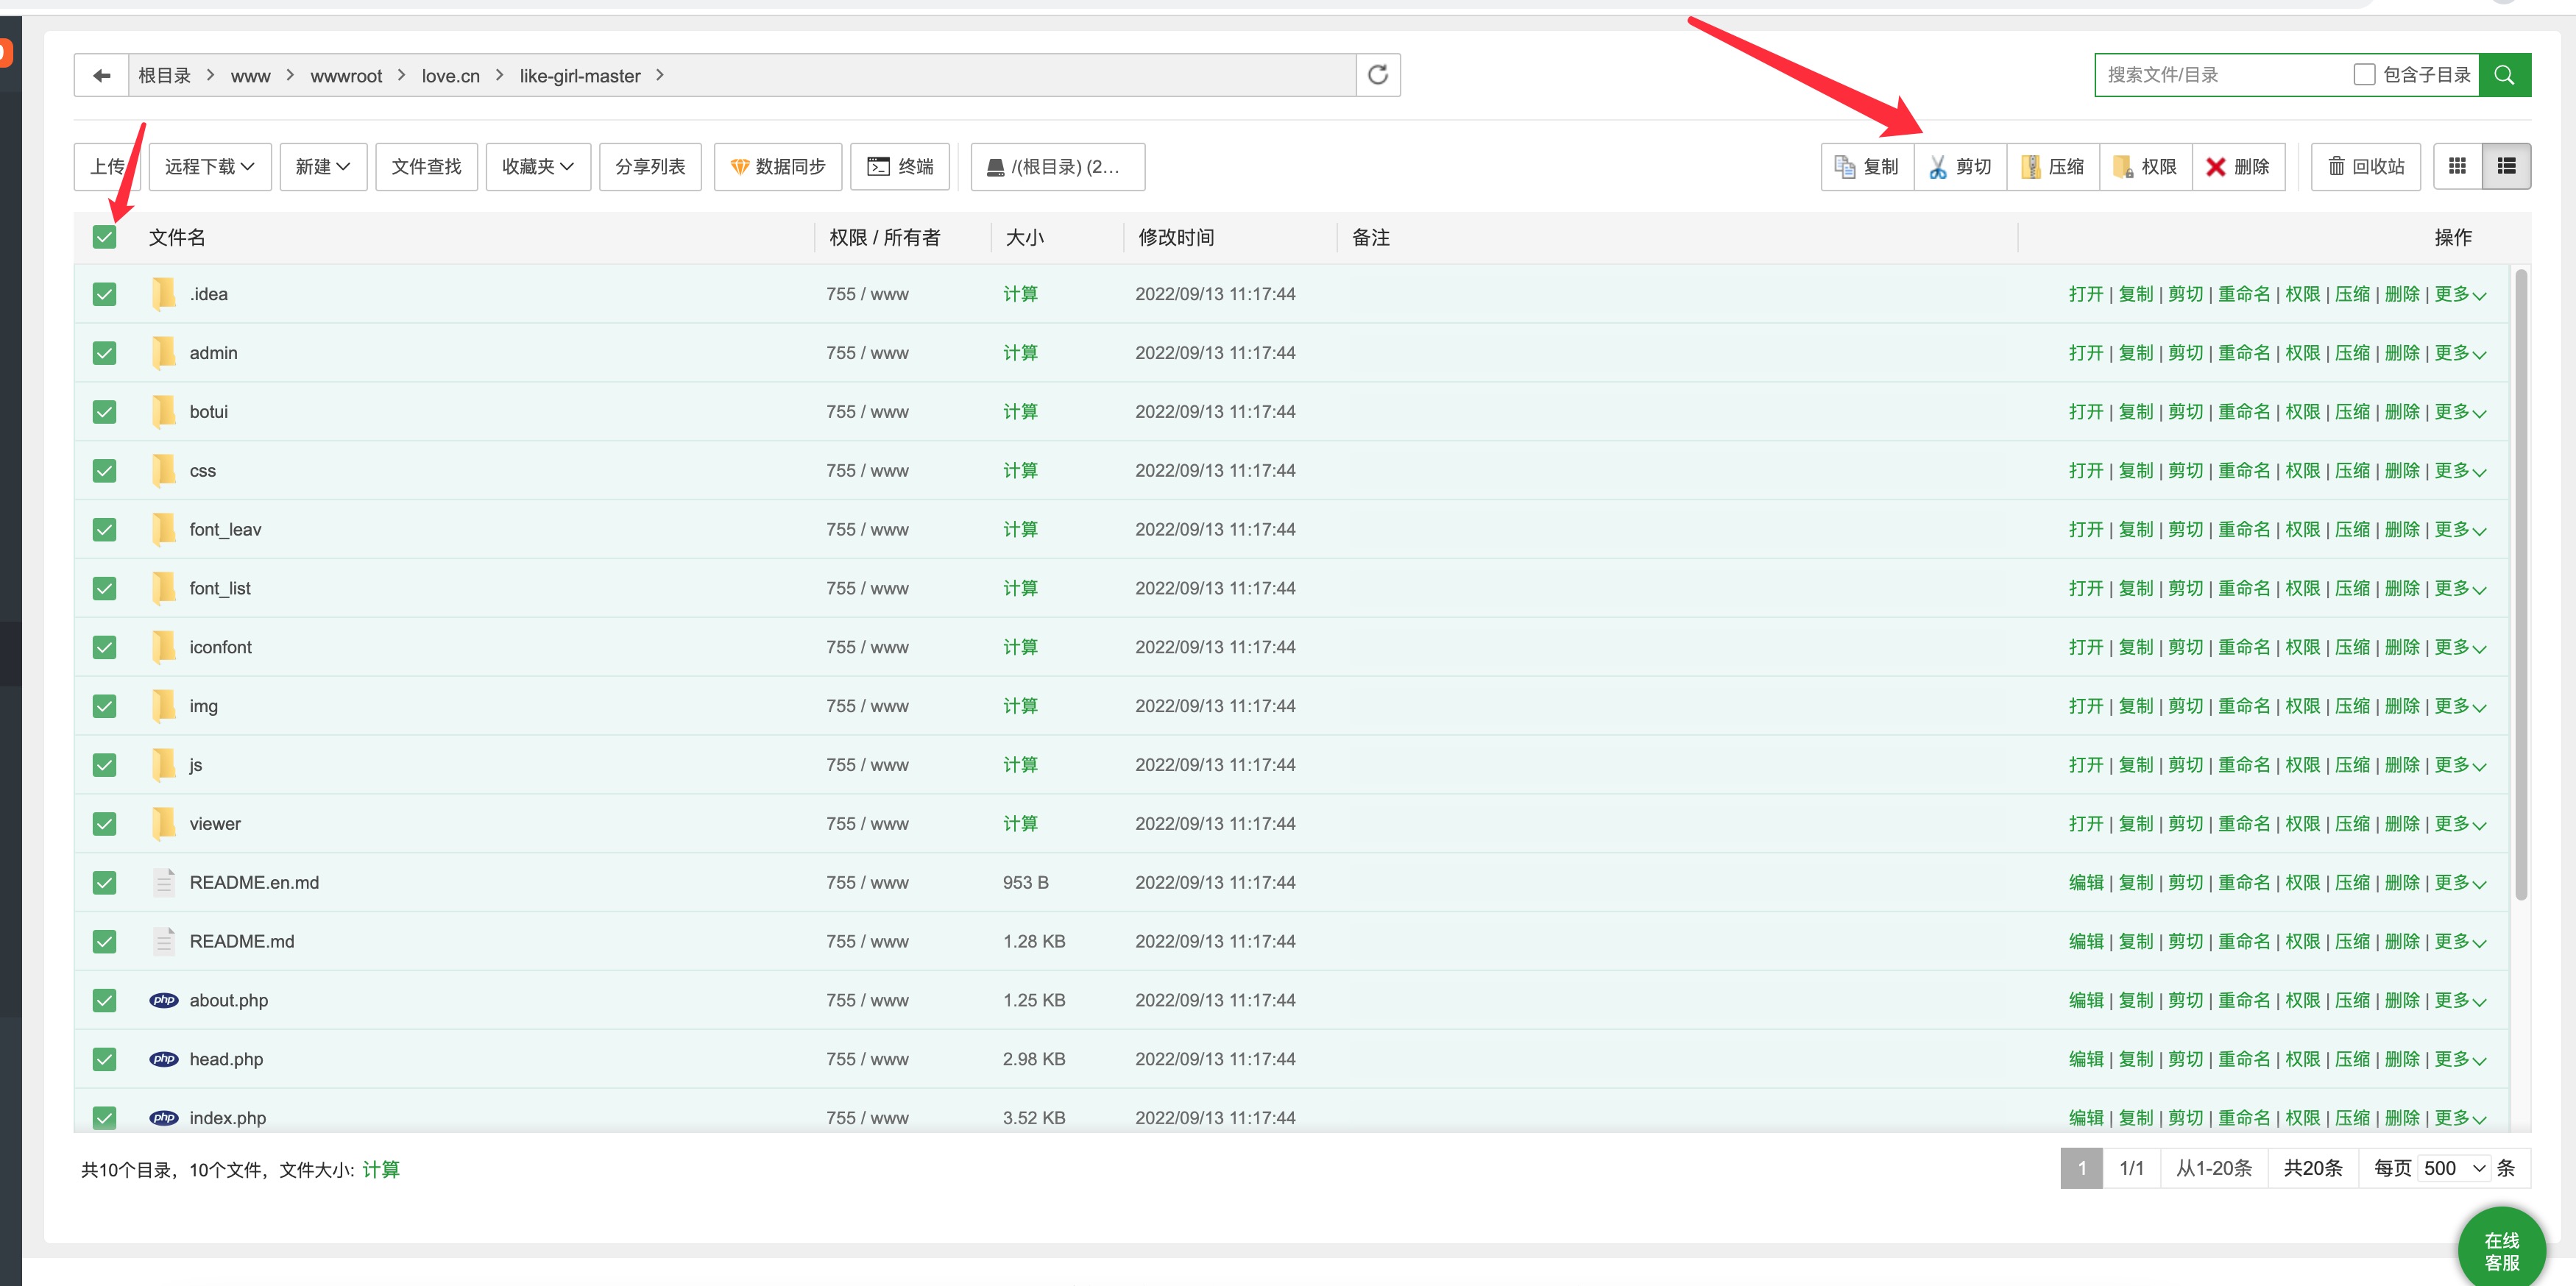Click the Cut (剪切) scissors toolbar button

click(1959, 167)
